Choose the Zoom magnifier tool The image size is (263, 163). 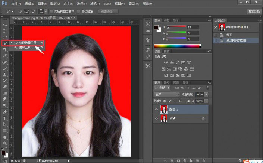tap(5, 143)
